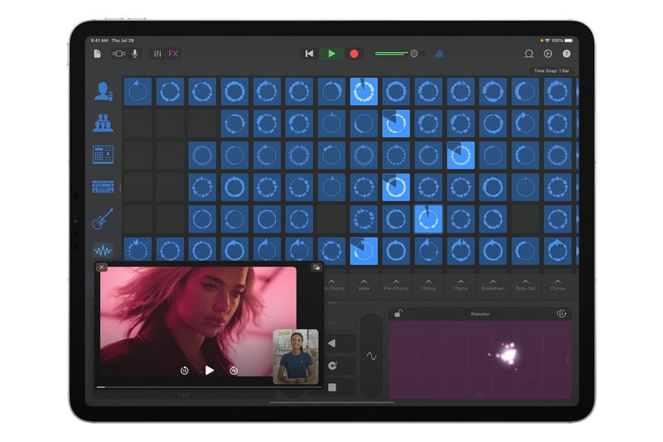Tap the reverse playback effect triangle
663x442 pixels.
point(331,343)
